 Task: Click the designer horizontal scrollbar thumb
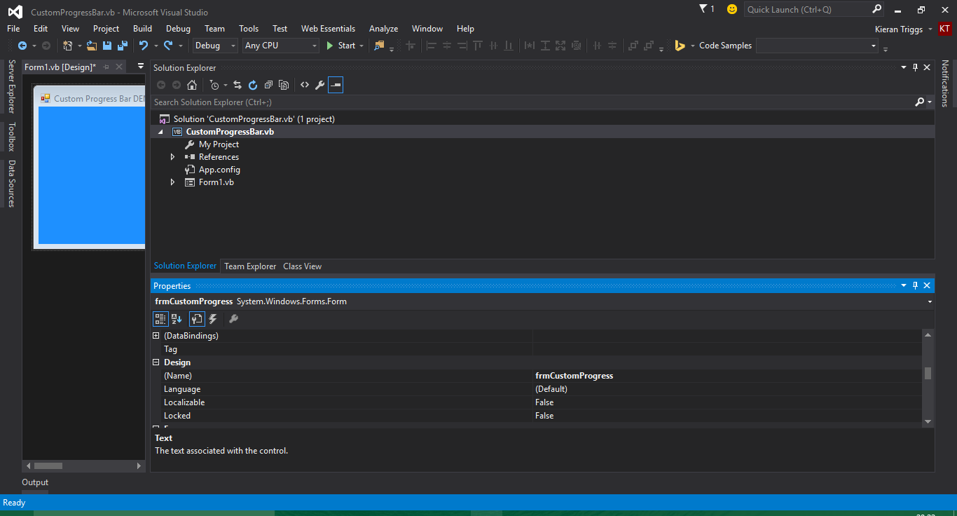48,466
